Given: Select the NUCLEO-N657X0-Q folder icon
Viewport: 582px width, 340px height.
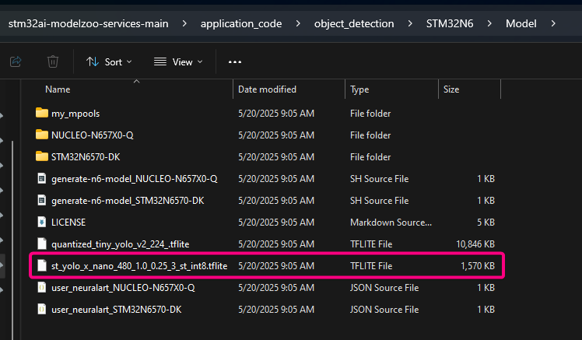Looking at the screenshot, I should (x=42, y=135).
